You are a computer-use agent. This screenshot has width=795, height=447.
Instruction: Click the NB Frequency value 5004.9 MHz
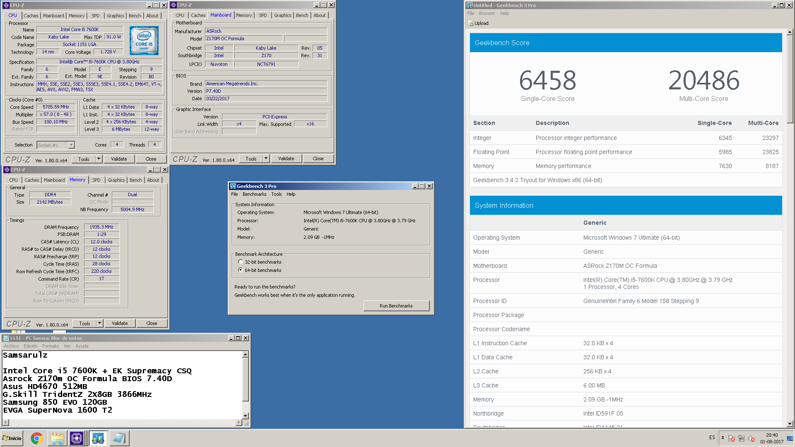(132, 209)
